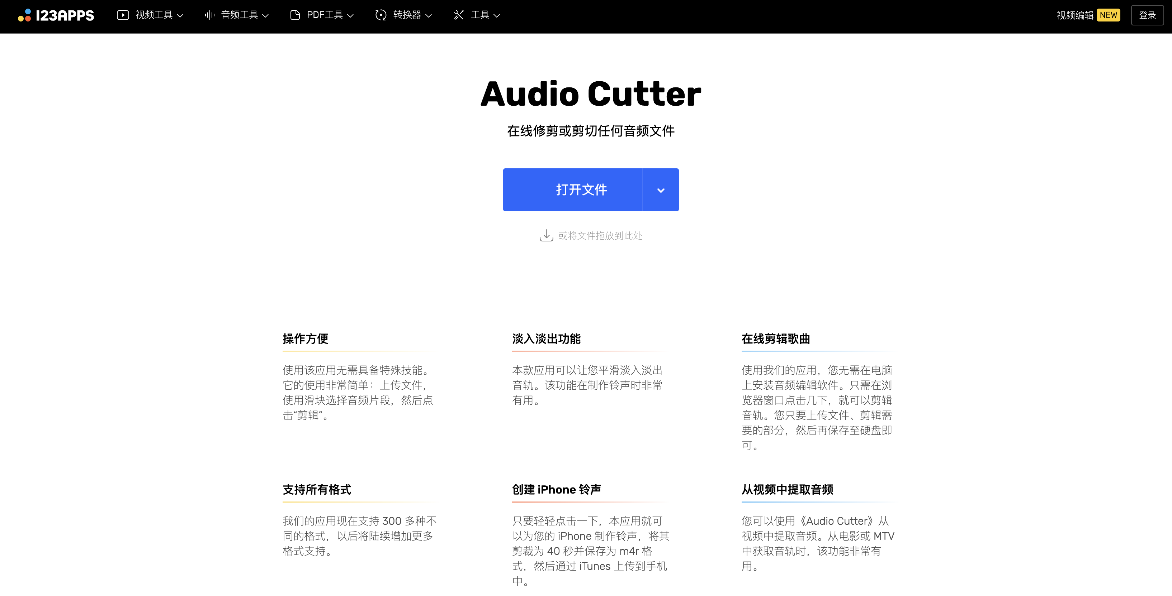
Task: Click the 123APPS logo
Action: [56, 15]
